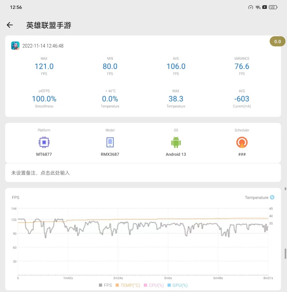This screenshot has height=292, width=287.
Task: Click the orange TEMP legend color square
Action: pos(117,285)
